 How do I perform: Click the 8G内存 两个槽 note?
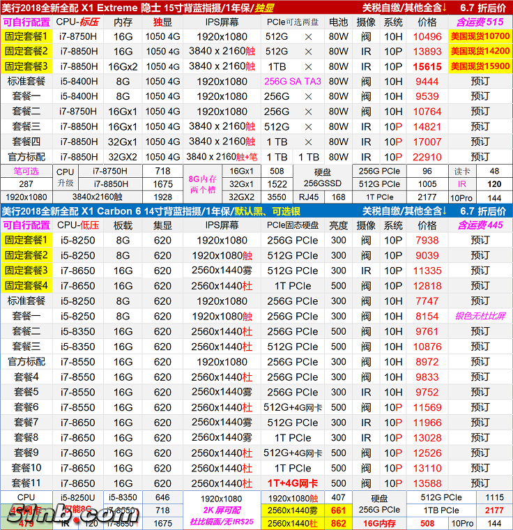click(x=202, y=184)
